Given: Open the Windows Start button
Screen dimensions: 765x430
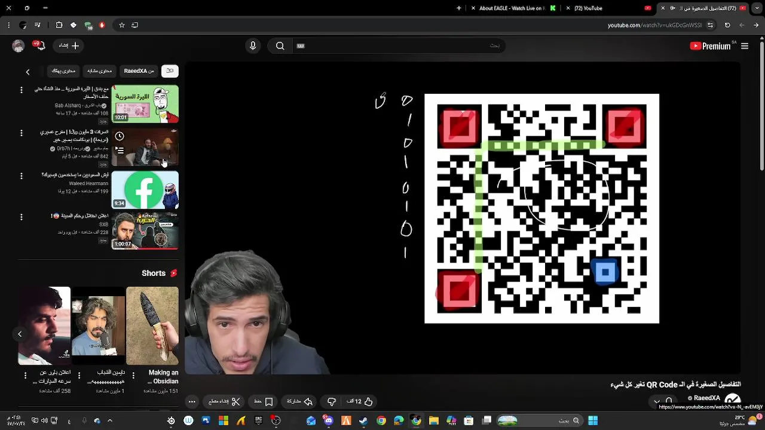Looking at the screenshot, I should [593, 420].
